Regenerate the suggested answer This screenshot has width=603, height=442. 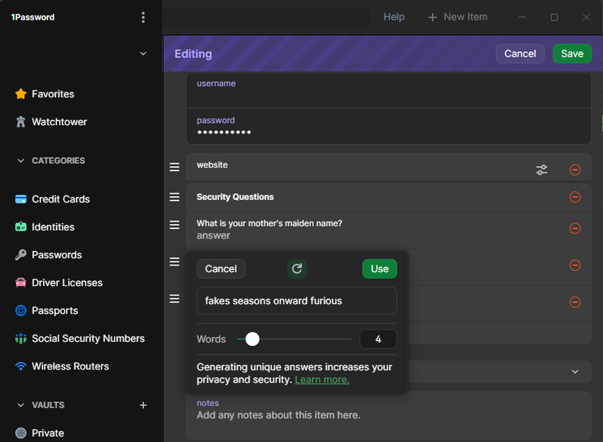click(x=297, y=269)
